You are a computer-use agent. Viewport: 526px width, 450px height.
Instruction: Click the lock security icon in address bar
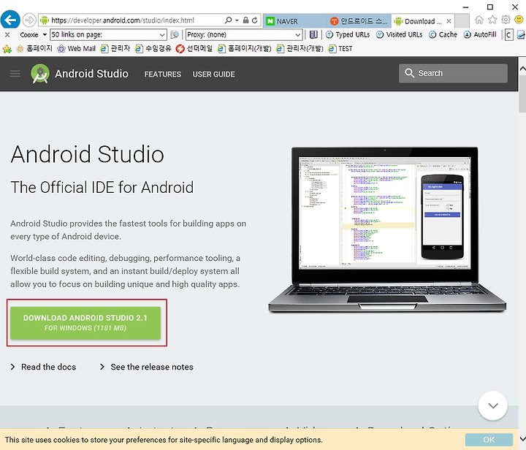coord(245,20)
